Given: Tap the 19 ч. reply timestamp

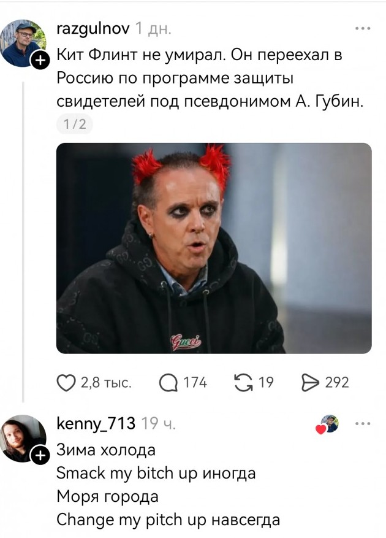Looking at the screenshot, I should click(x=158, y=424).
